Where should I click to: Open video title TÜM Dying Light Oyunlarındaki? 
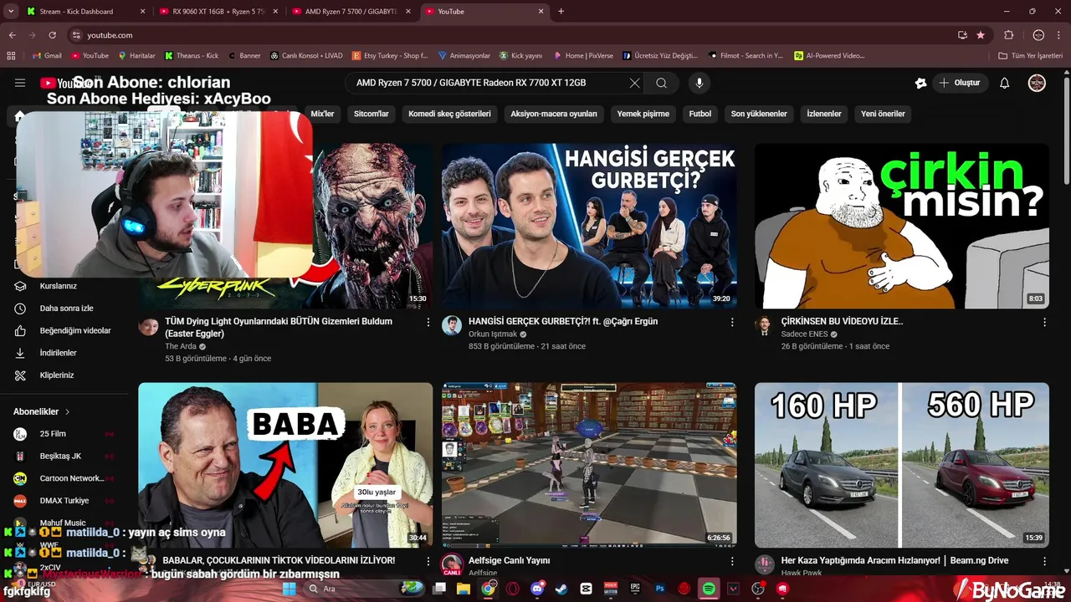pos(279,327)
